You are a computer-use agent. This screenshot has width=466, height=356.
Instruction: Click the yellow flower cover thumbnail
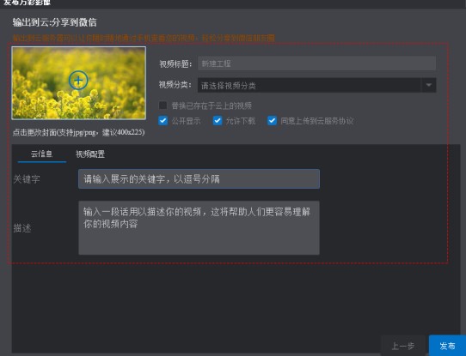coord(79,83)
